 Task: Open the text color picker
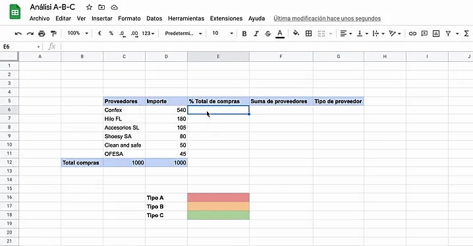[280, 34]
